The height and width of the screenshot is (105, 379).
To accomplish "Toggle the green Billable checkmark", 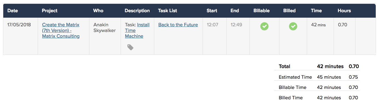I will coord(264,26).
